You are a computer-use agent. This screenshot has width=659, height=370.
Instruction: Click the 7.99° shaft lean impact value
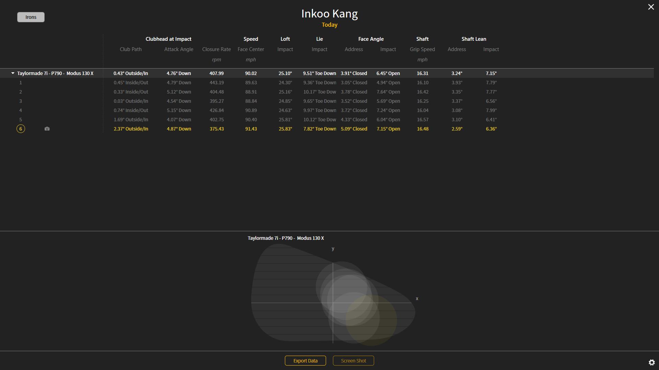coord(491,110)
